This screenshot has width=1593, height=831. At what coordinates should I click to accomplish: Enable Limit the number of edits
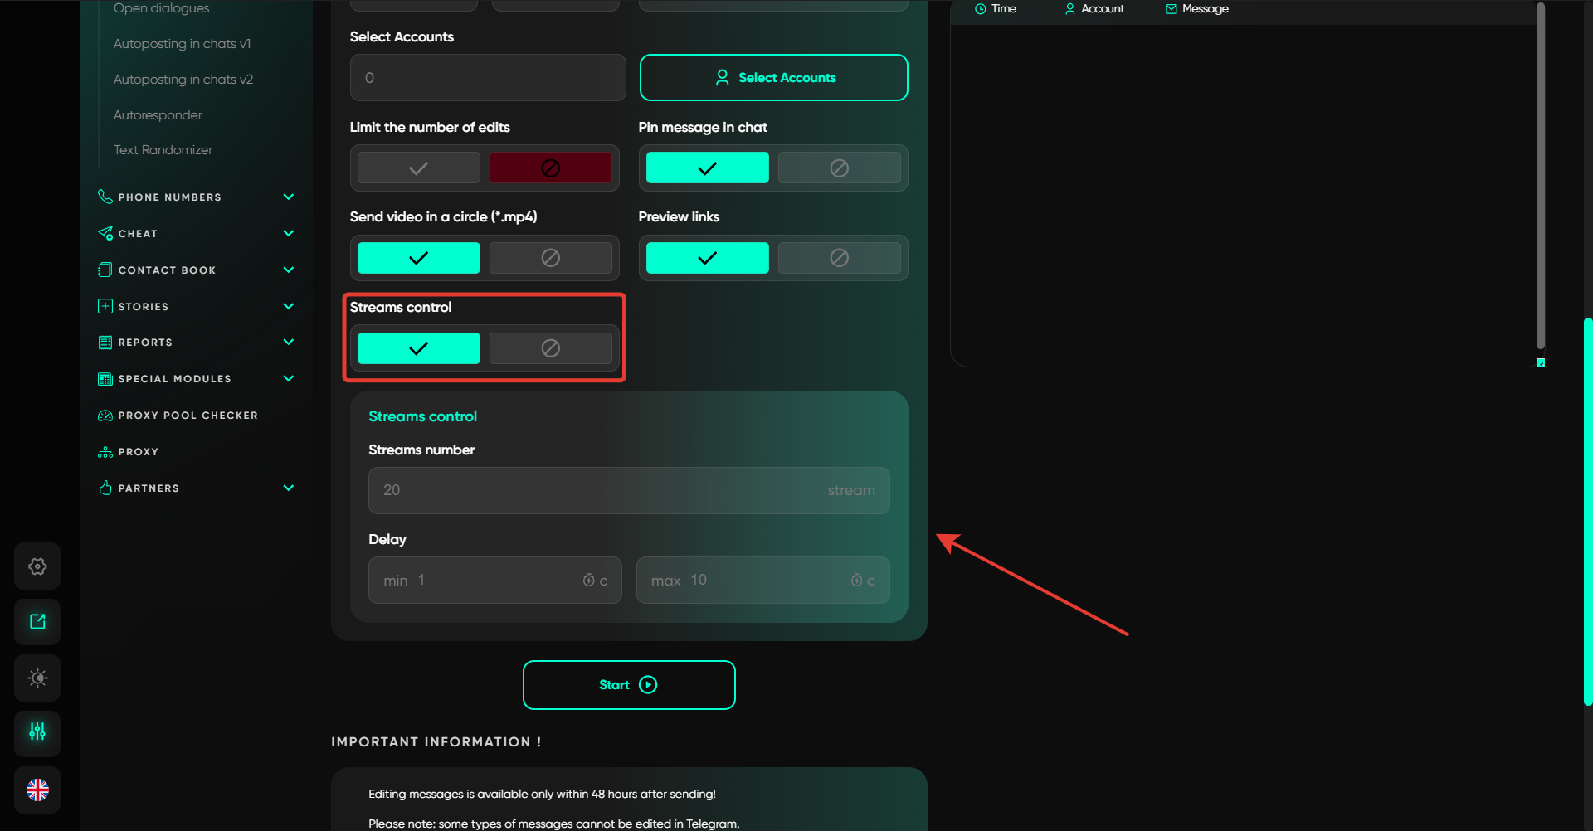(419, 168)
